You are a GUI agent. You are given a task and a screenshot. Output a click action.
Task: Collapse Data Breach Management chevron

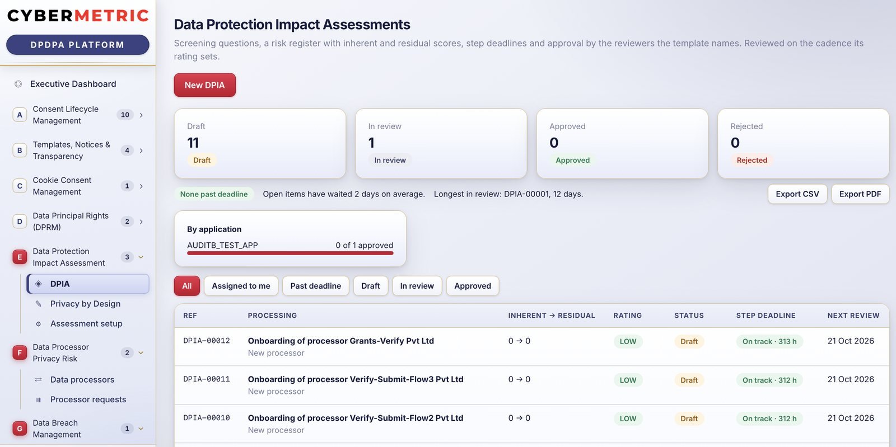click(141, 429)
